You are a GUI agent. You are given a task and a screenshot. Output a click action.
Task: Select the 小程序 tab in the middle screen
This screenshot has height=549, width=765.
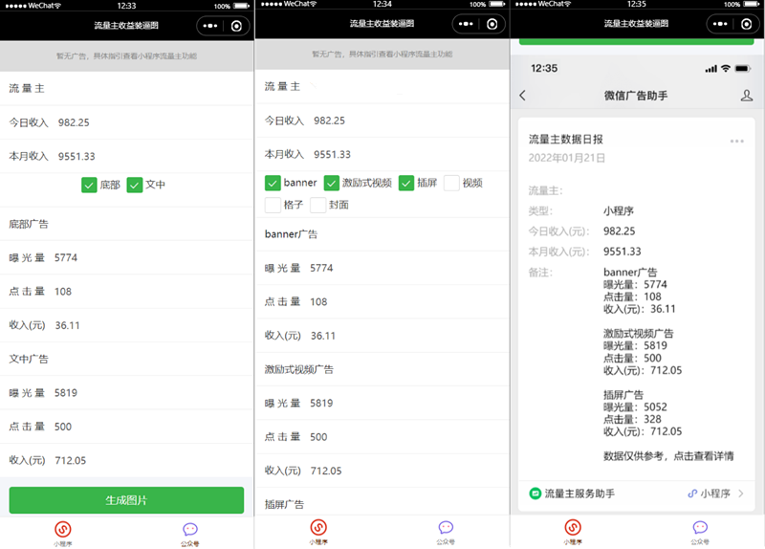317,532
